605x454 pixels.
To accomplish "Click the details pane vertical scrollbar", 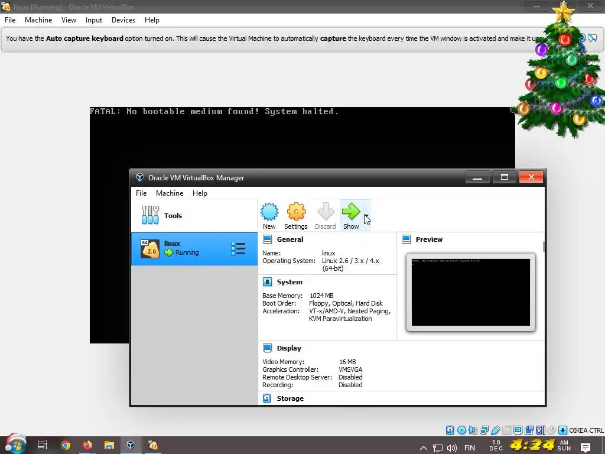I will coord(544,247).
